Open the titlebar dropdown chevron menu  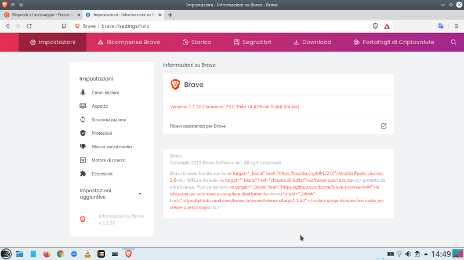click(443, 5)
